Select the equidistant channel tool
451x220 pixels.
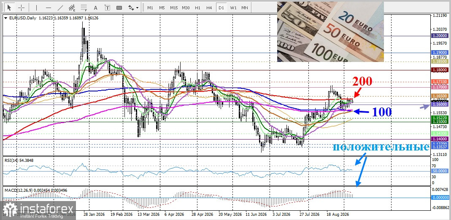pos(72,8)
